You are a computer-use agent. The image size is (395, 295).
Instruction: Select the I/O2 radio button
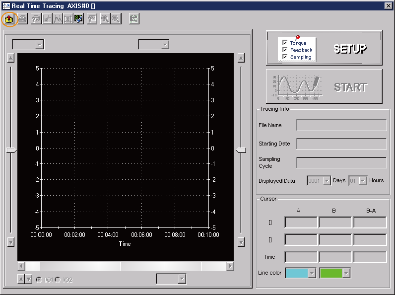point(58,280)
